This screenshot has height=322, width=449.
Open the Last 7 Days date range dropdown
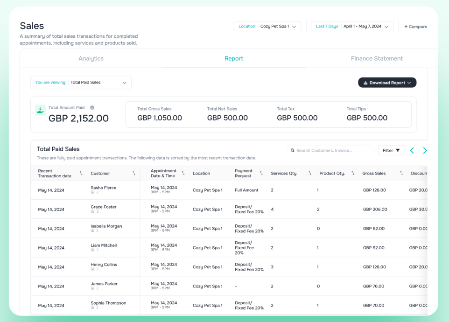(x=352, y=26)
